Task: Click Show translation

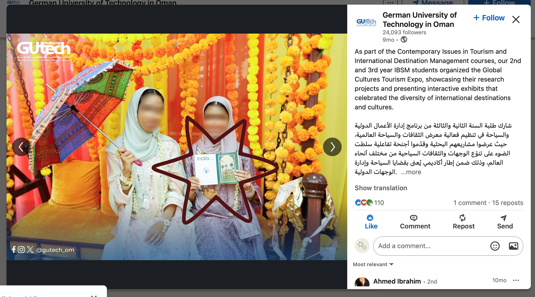Action: [381, 188]
